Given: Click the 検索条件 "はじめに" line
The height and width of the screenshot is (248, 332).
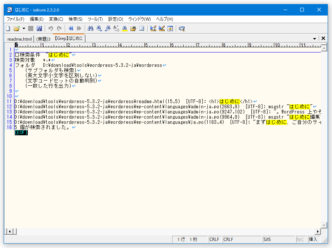Looking at the screenshot, I should click(45, 55).
